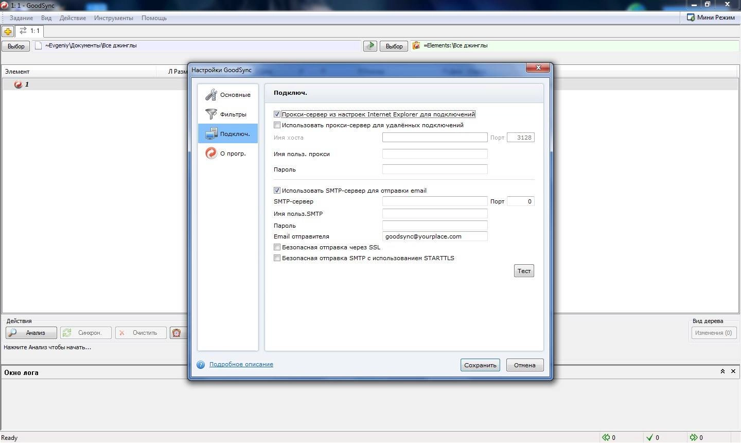Enable Безопасная отправка через SSL checkbox
The width and height of the screenshot is (741, 443).
[277, 247]
